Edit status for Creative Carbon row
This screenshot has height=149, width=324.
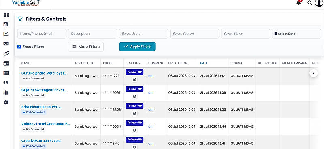pos(134,147)
